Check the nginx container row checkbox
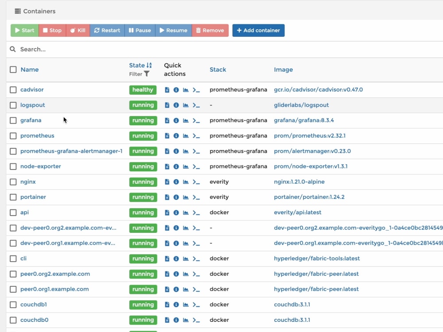 point(13,182)
